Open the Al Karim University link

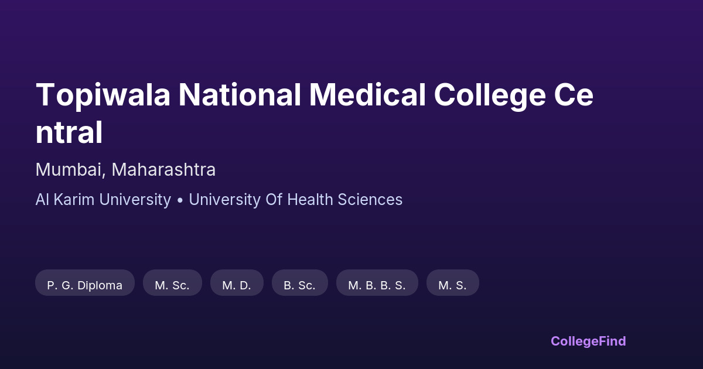coord(103,200)
